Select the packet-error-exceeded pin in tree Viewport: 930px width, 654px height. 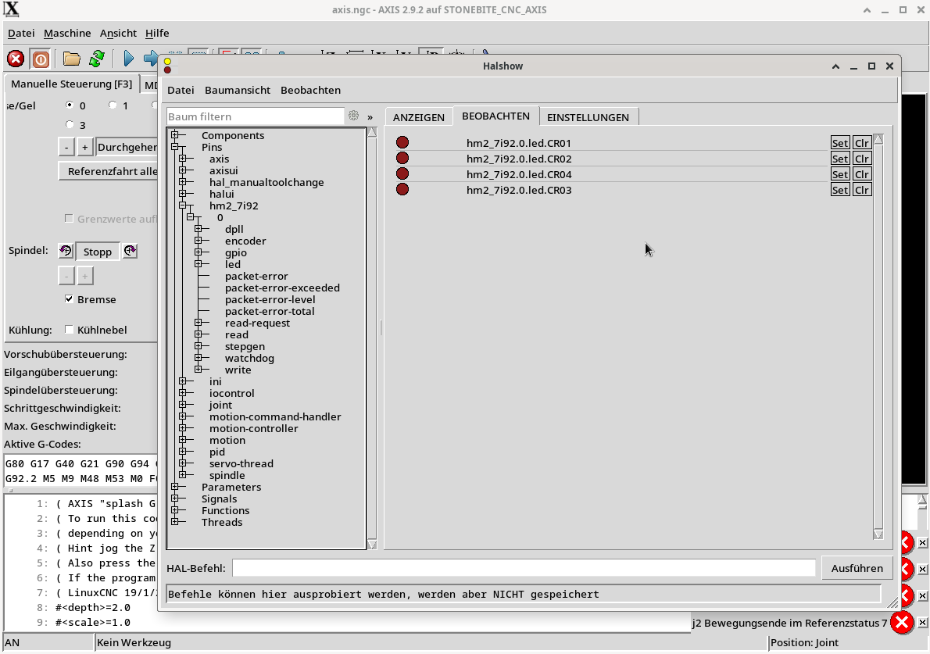pyautogui.click(x=282, y=288)
